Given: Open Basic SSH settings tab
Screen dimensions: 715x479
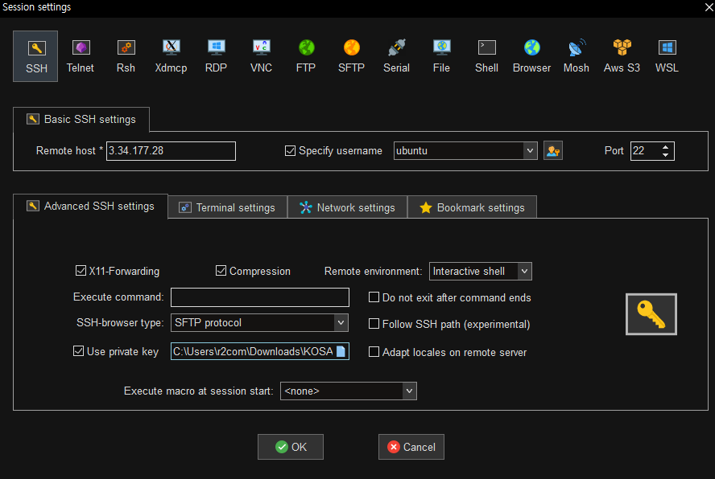Looking at the screenshot, I should pos(81,119).
